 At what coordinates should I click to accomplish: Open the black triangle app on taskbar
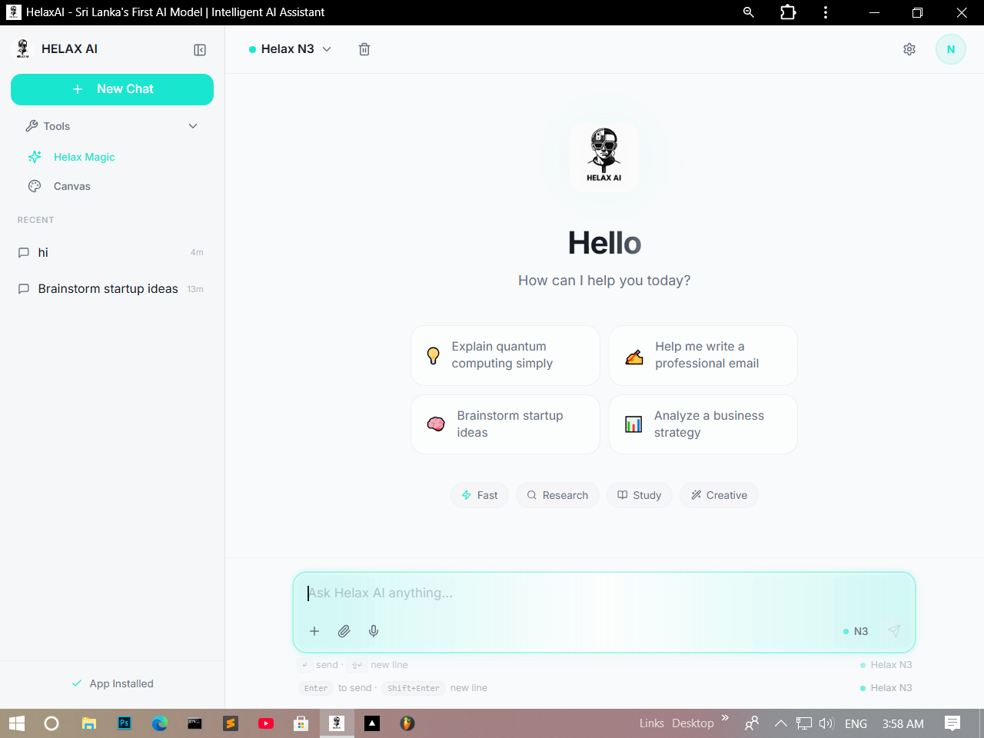tap(372, 723)
